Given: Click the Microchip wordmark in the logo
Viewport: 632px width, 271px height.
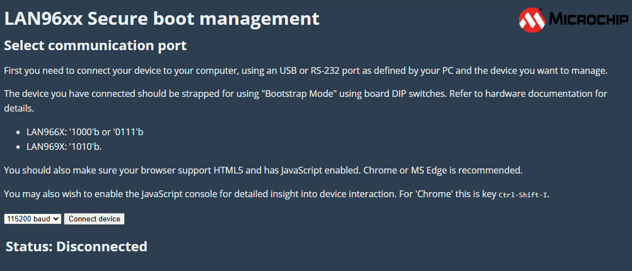Looking at the screenshot, I should (x=588, y=19).
